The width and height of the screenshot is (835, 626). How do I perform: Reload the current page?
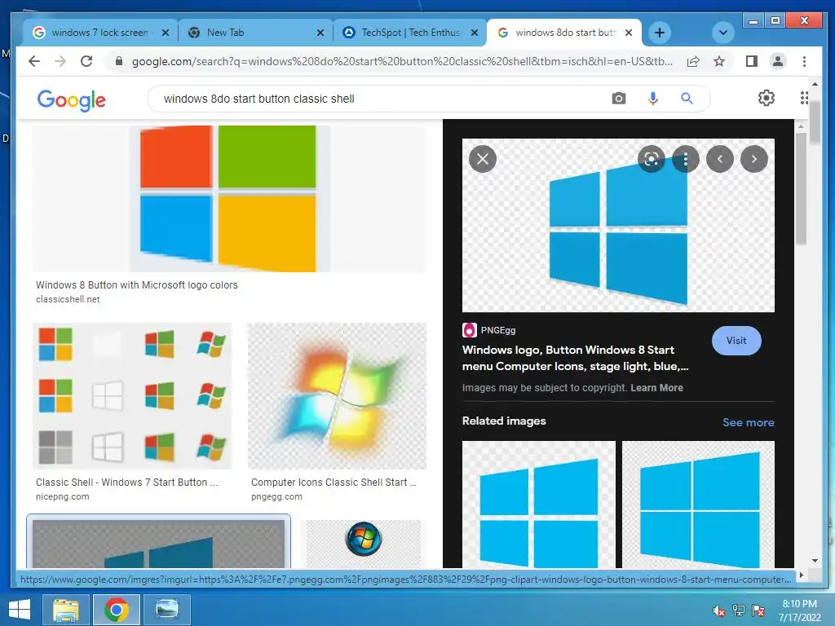(86, 61)
